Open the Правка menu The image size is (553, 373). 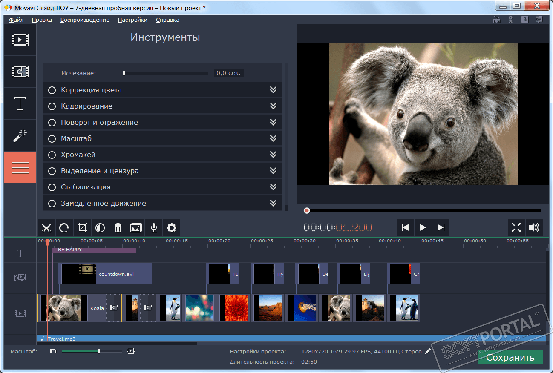click(x=42, y=20)
